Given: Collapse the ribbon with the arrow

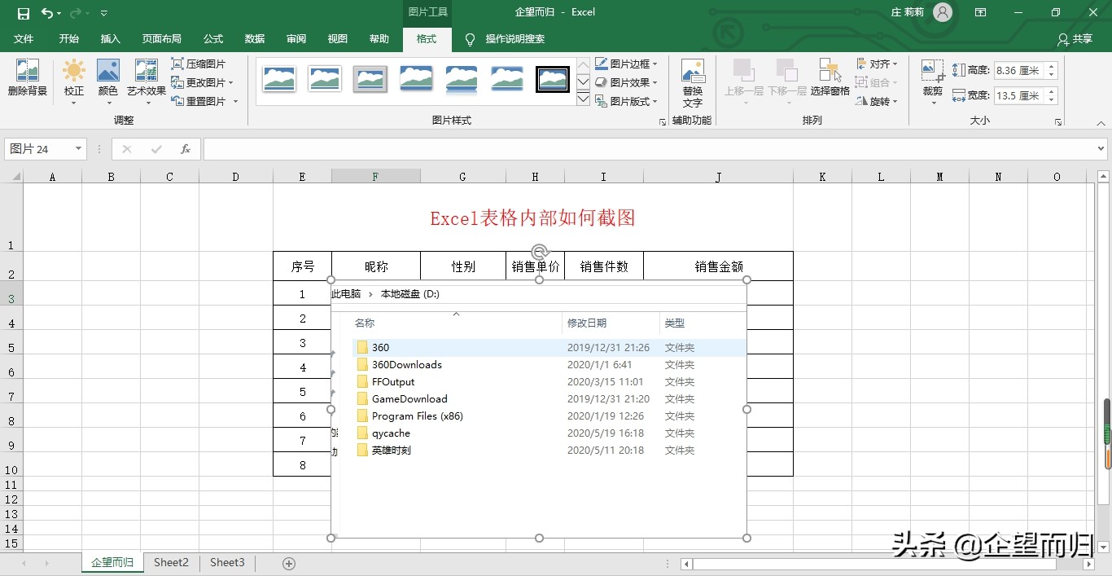Looking at the screenshot, I should point(1100,122).
